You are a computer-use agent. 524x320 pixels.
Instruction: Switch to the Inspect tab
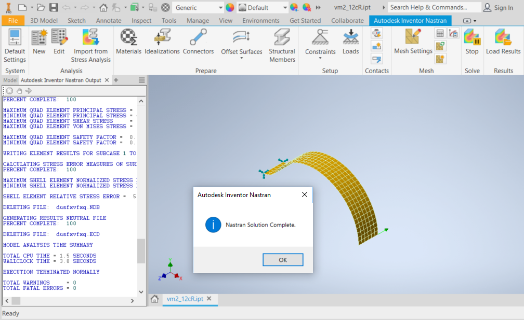point(141,21)
